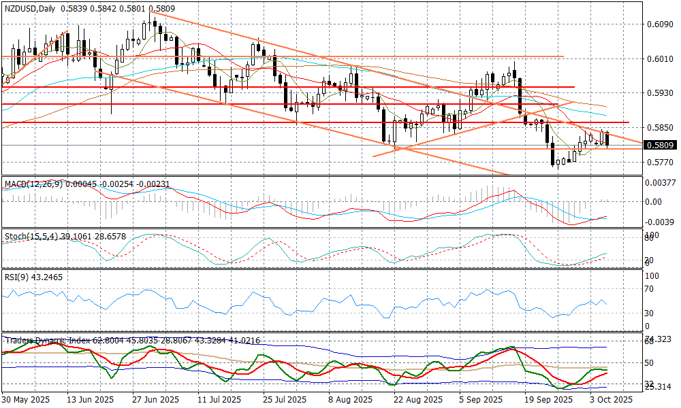681x408 pixels.
Task: Click the 0.6090 price axis label
Action: [659, 25]
